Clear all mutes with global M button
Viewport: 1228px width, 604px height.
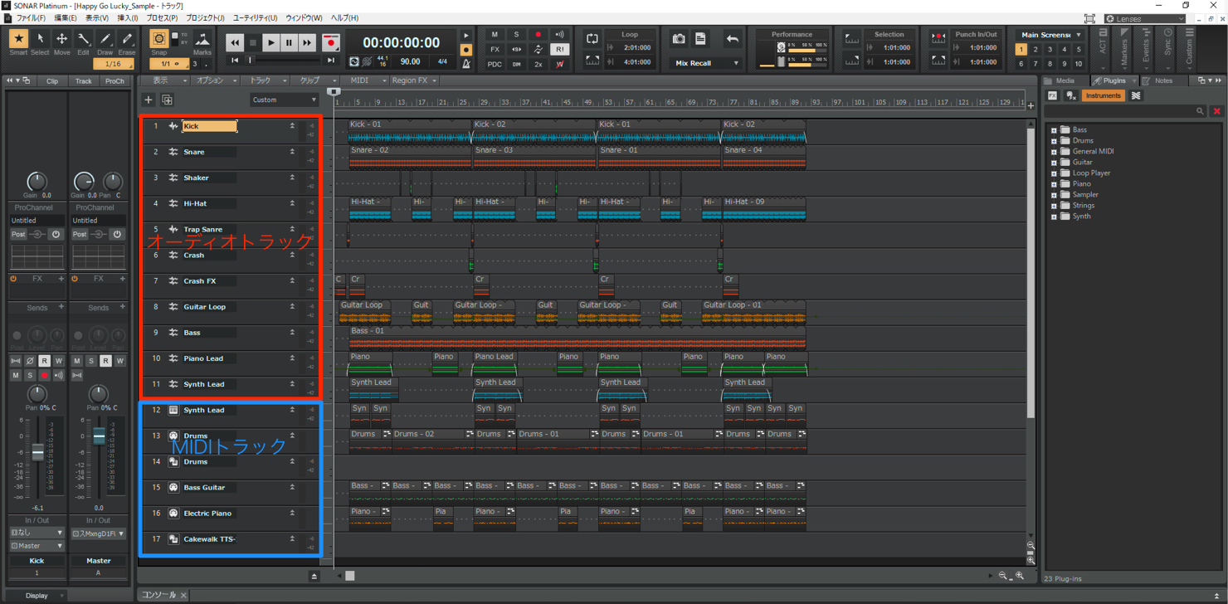tap(495, 35)
